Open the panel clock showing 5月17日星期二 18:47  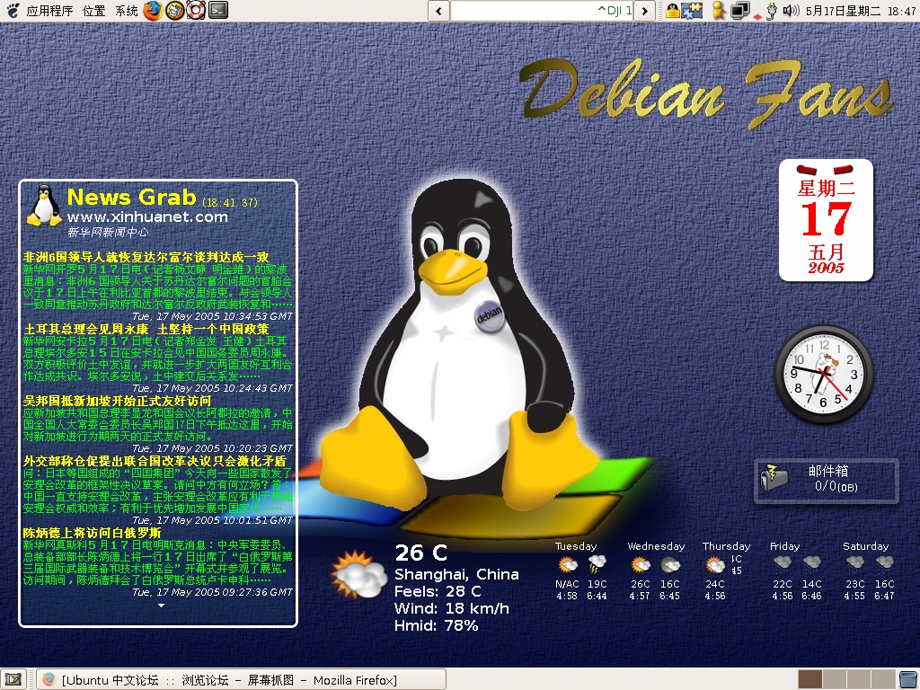tap(860, 11)
